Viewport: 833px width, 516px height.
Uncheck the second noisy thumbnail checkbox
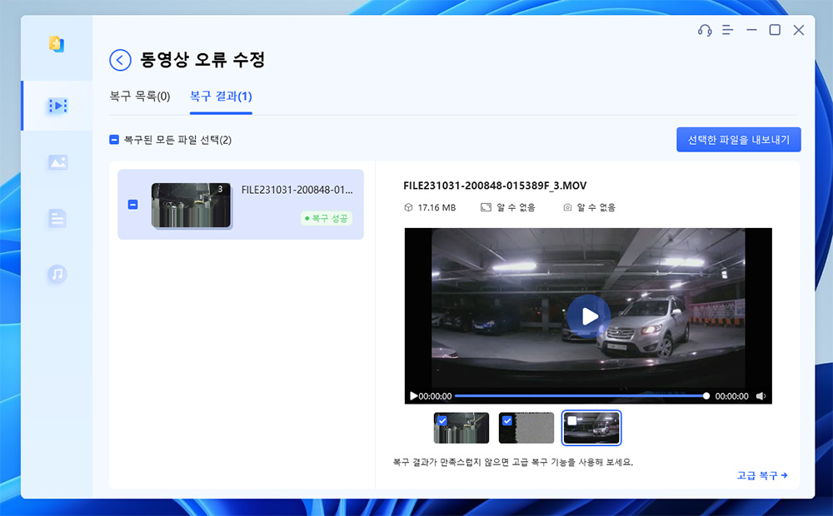pos(507,420)
